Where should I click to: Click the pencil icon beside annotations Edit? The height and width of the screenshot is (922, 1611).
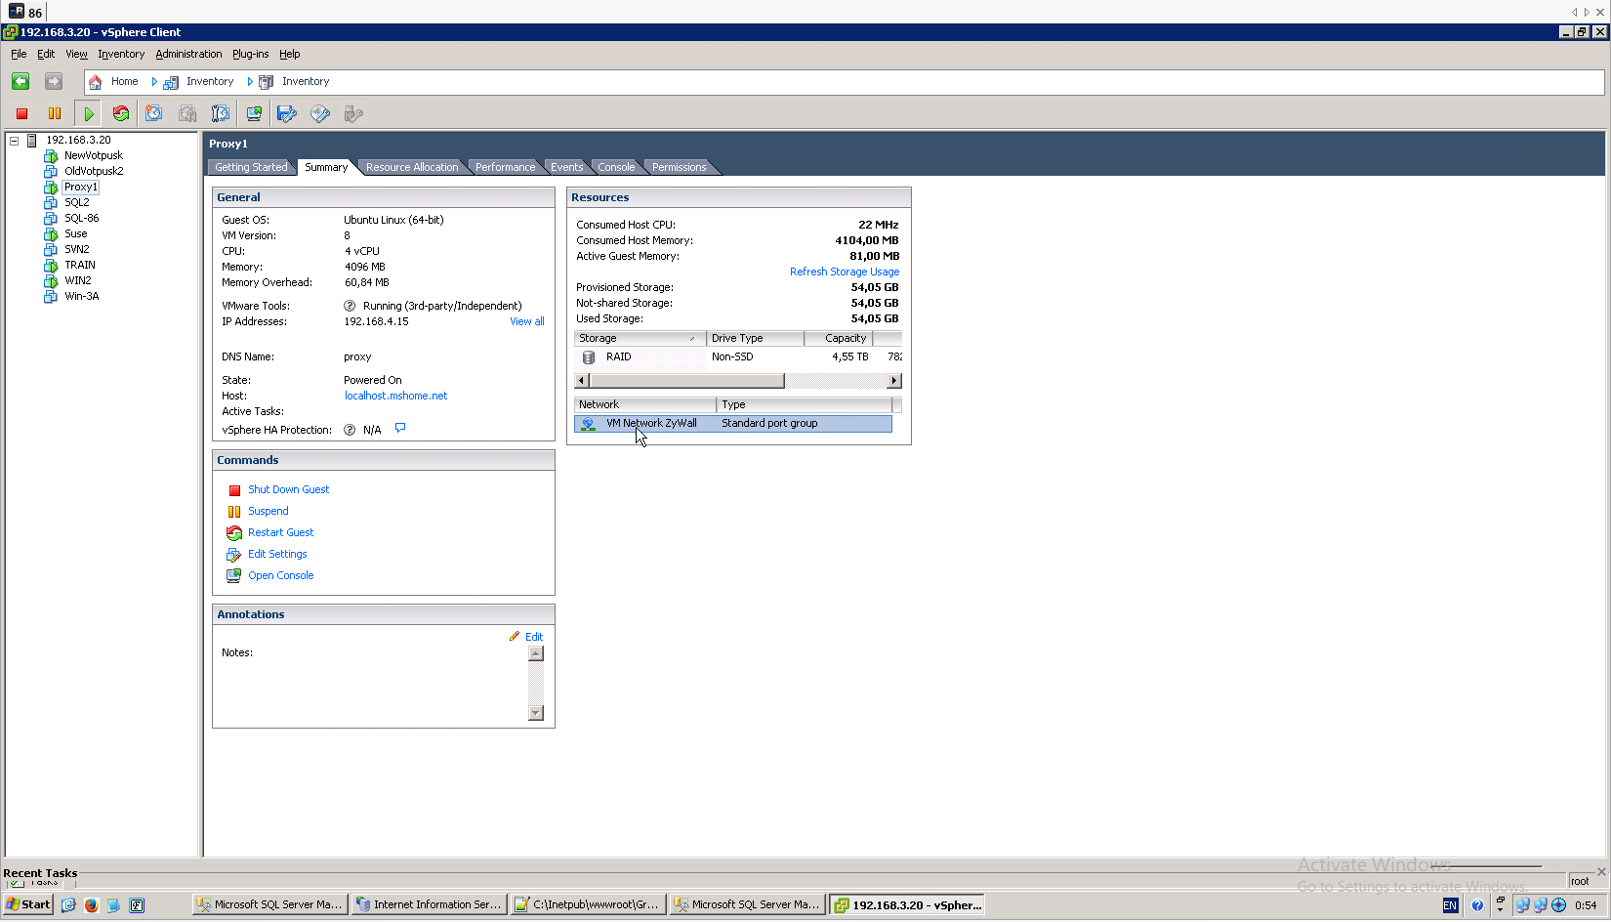[x=515, y=636]
